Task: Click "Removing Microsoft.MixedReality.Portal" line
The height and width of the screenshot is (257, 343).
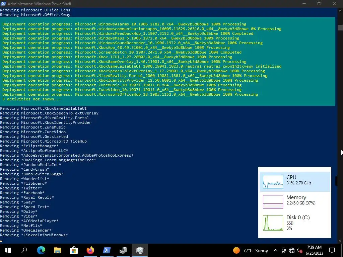Action: [45, 118]
